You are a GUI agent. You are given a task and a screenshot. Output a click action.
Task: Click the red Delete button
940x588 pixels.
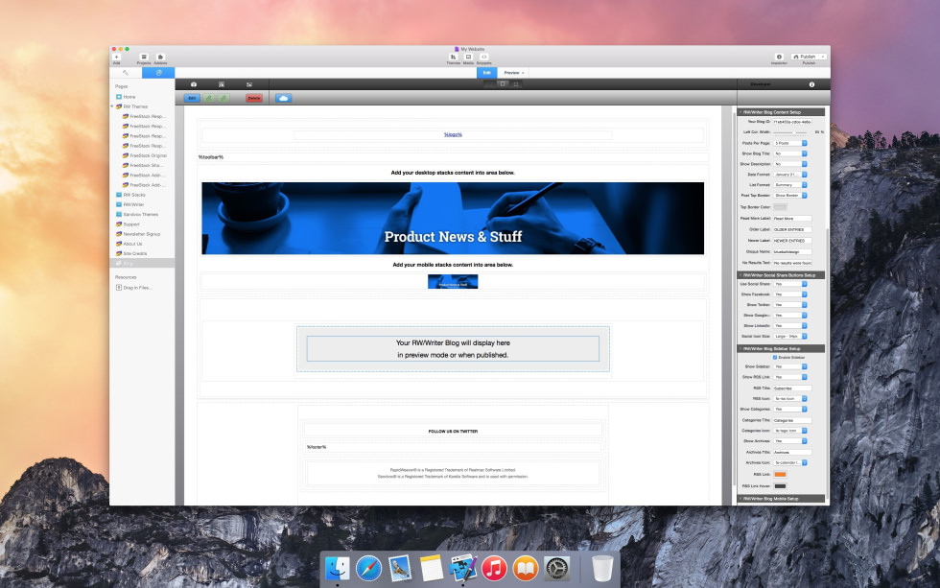pyautogui.click(x=254, y=98)
